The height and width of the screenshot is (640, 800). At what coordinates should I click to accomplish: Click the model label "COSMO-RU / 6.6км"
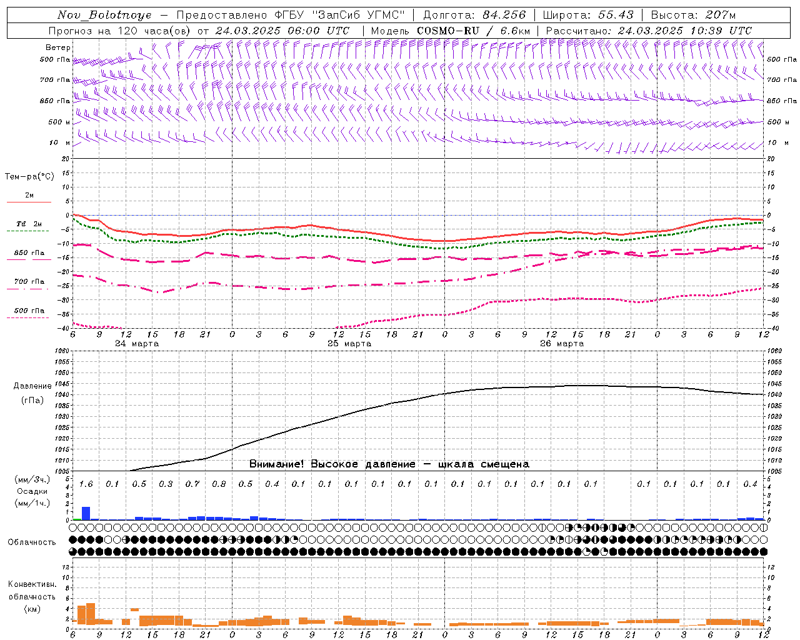(x=473, y=31)
